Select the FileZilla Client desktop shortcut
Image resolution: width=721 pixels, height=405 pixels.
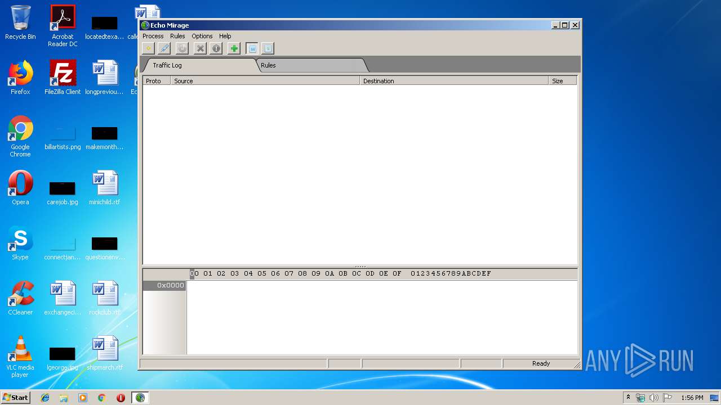coord(63,77)
